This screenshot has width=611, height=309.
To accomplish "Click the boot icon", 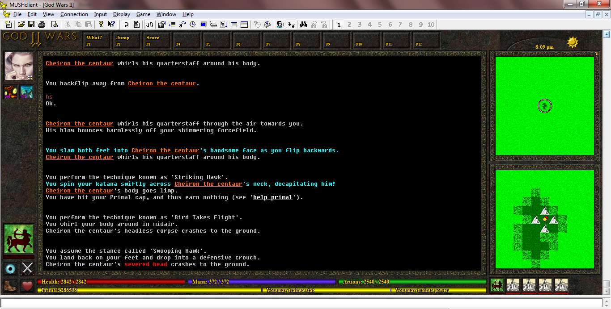I will point(11,285).
